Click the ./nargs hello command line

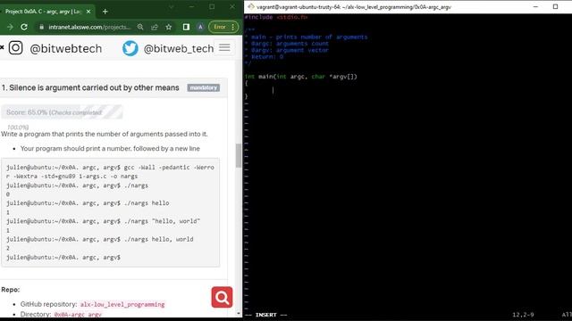coord(88,203)
